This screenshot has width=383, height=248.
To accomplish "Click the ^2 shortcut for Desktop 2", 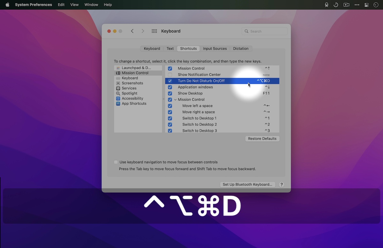I will tap(267, 124).
